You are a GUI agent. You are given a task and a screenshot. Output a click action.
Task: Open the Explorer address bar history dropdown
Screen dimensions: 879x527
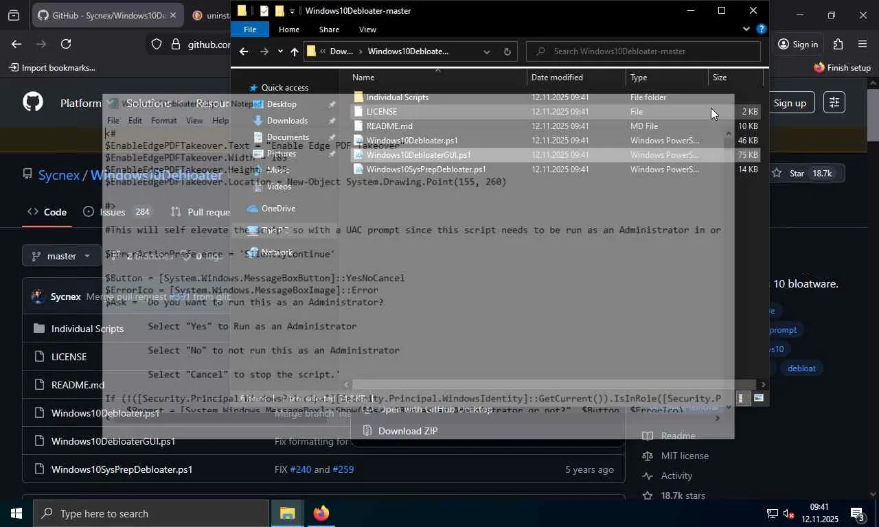(486, 51)
